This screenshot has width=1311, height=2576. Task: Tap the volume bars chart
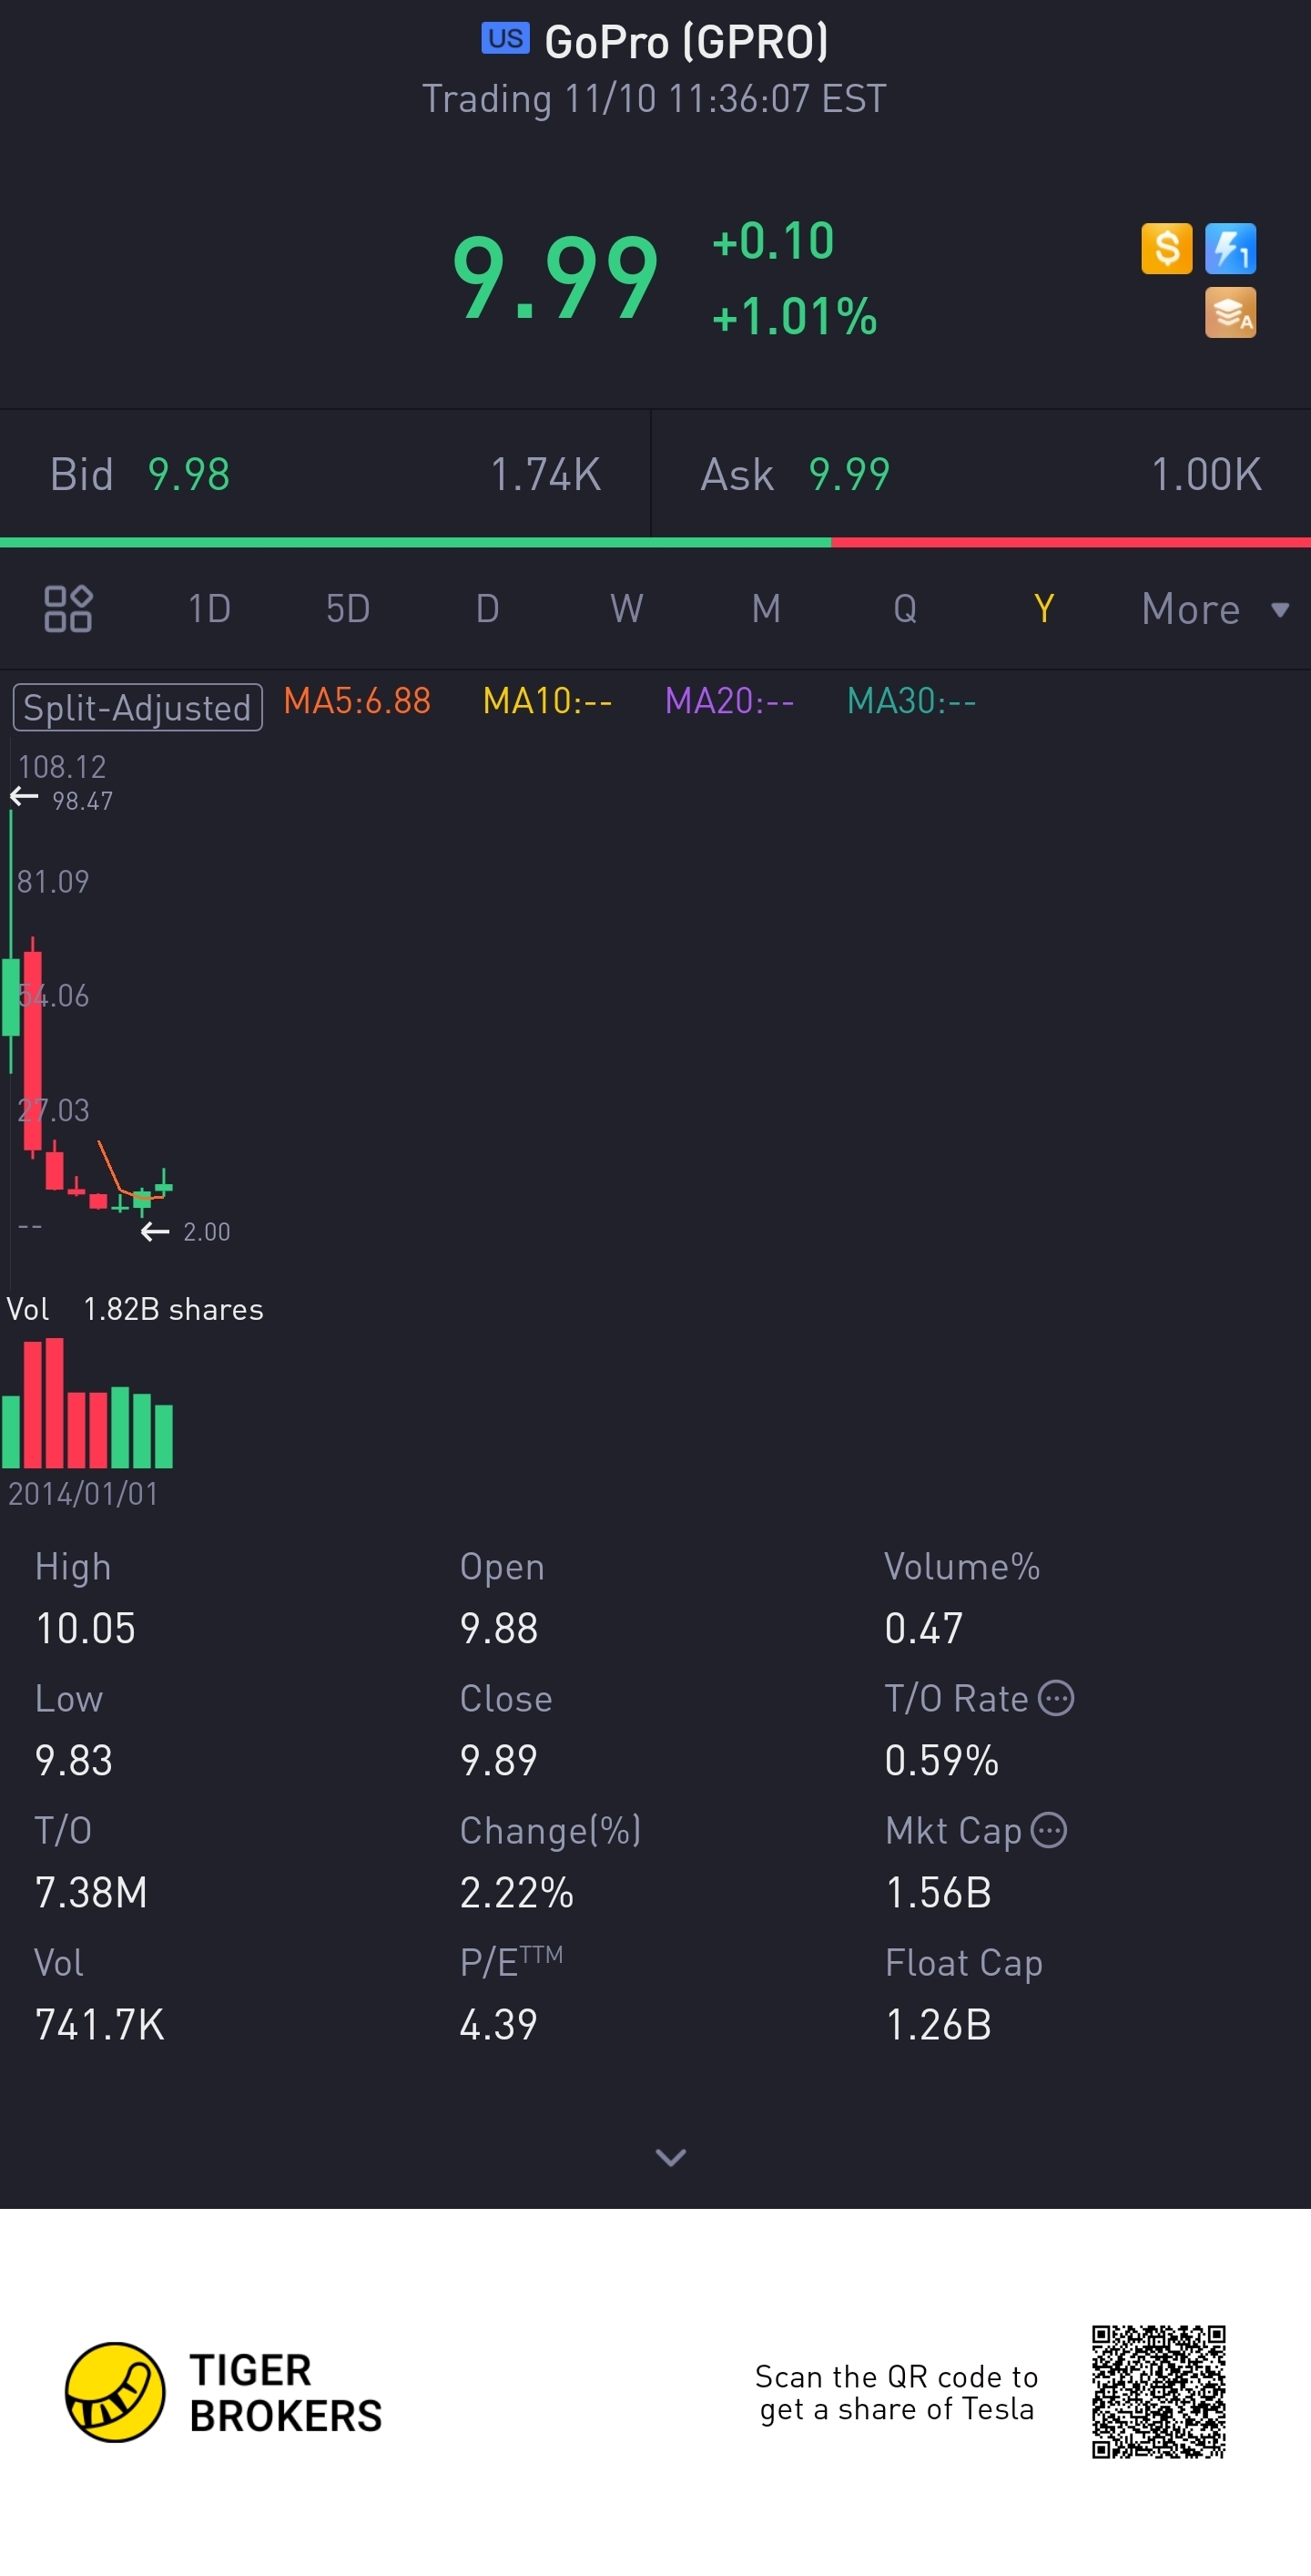tap(88, 1403)
